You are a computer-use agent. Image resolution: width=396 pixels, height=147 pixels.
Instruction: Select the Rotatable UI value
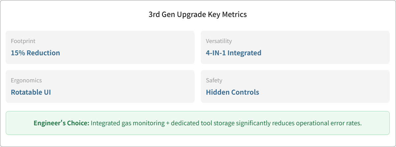[31, 92]
